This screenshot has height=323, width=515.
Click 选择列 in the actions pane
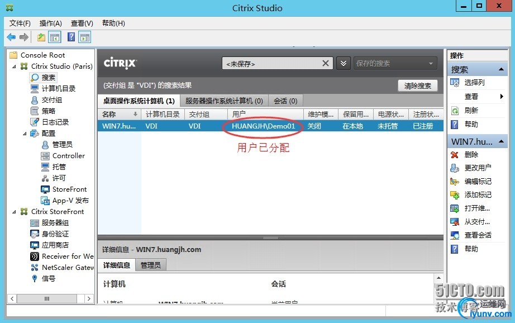click(474, 83)
